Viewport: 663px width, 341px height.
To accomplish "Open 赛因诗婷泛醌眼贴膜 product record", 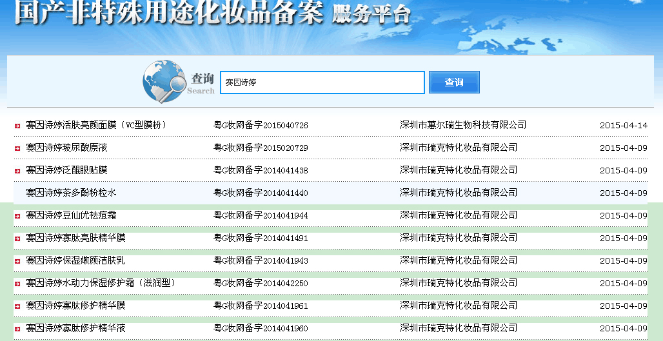I will [67, 170].
